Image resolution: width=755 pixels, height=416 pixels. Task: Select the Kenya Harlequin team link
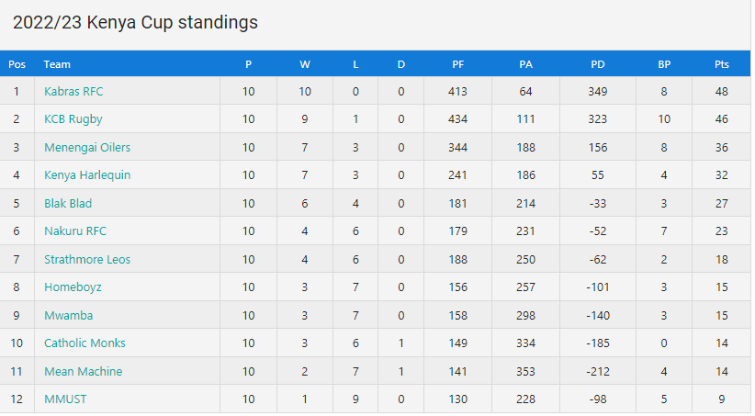pos(87,175)
